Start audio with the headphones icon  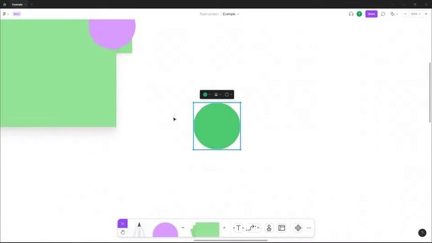tap(351, 13)
